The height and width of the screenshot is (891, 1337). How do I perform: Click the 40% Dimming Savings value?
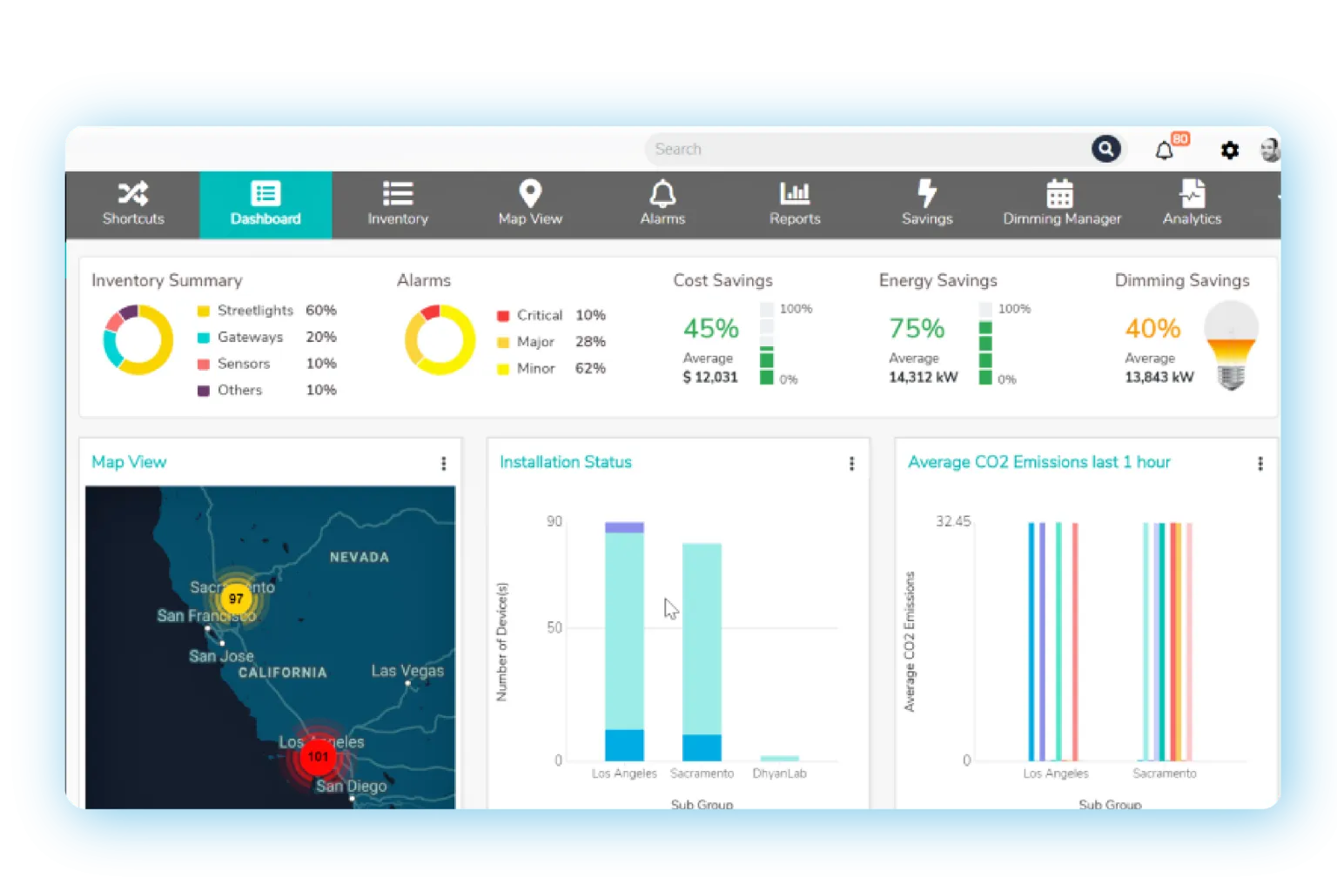point(1152,329)
